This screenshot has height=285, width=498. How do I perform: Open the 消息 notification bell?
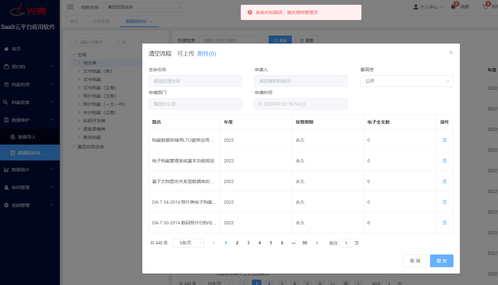tap(453, 7)
